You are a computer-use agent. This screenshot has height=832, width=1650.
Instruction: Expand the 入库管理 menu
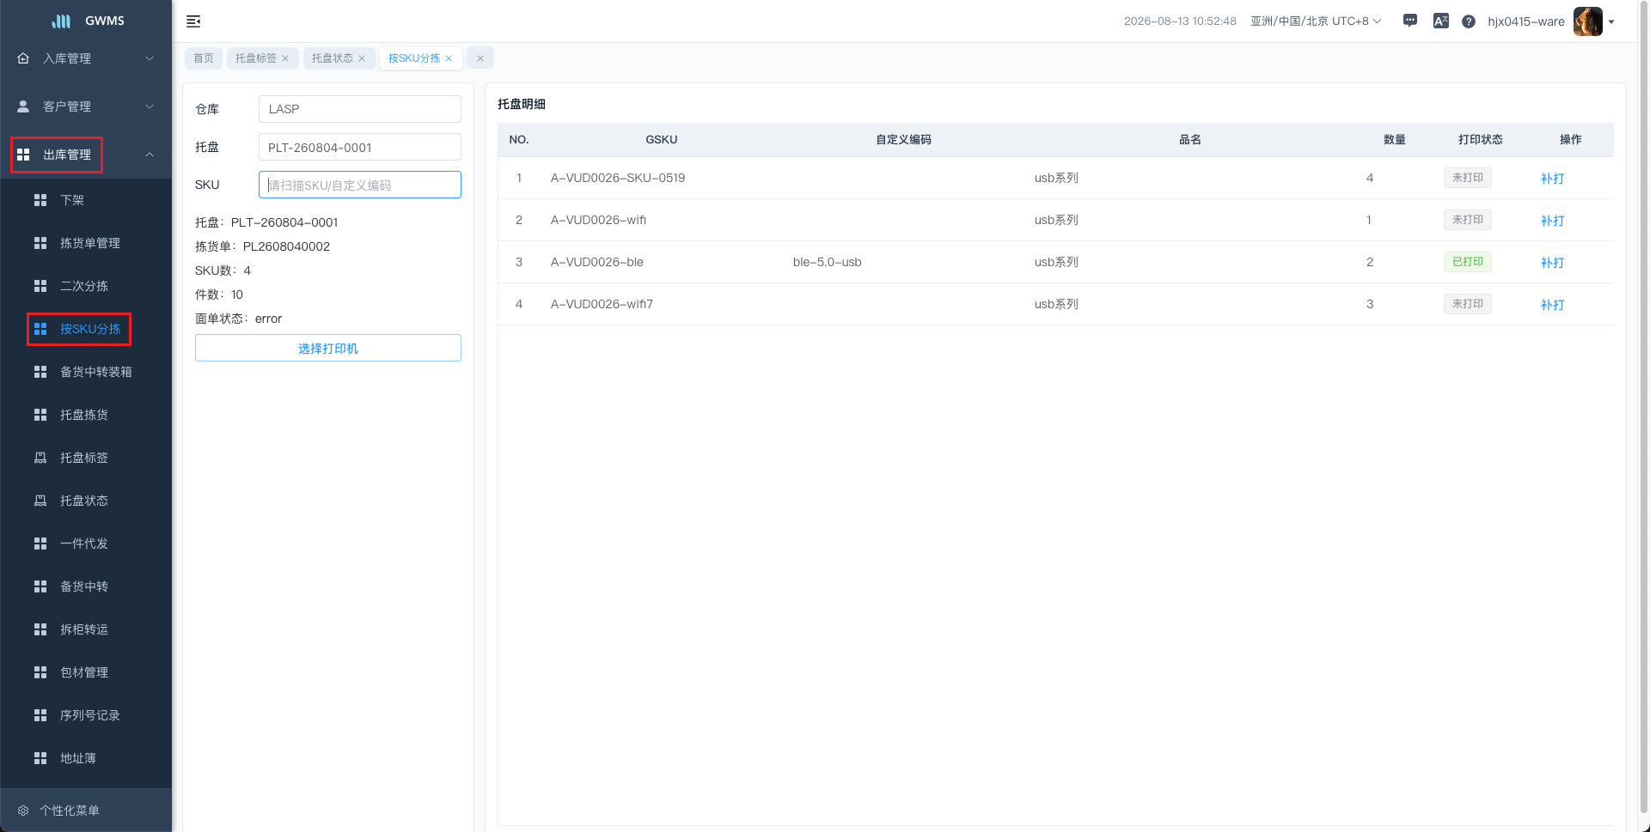[86, 58]
